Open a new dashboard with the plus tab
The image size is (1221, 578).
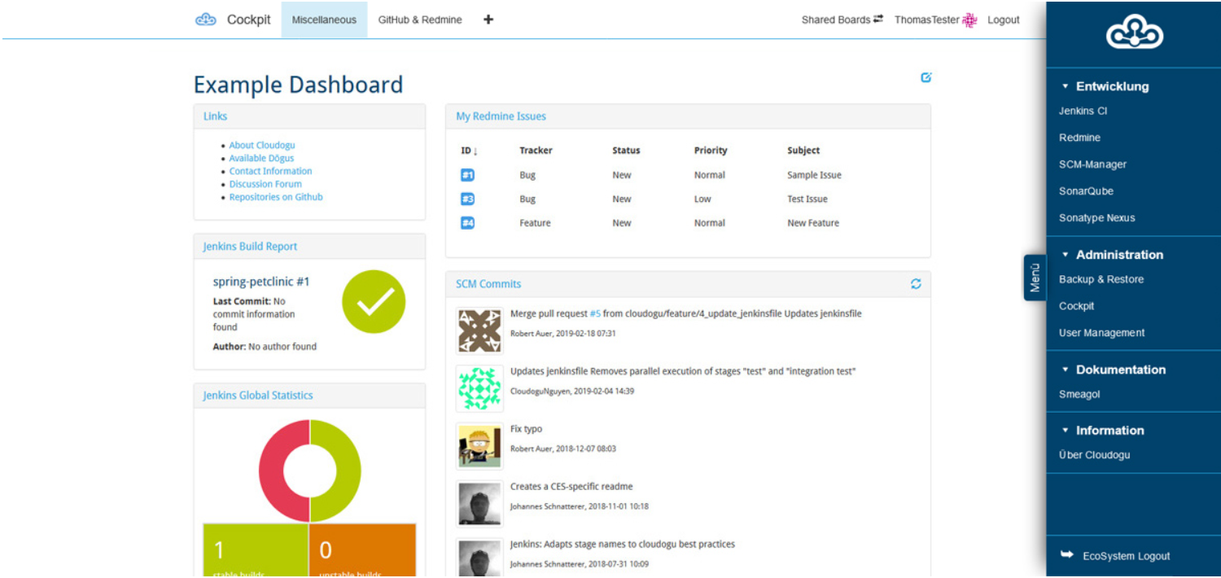click(488, 19)
